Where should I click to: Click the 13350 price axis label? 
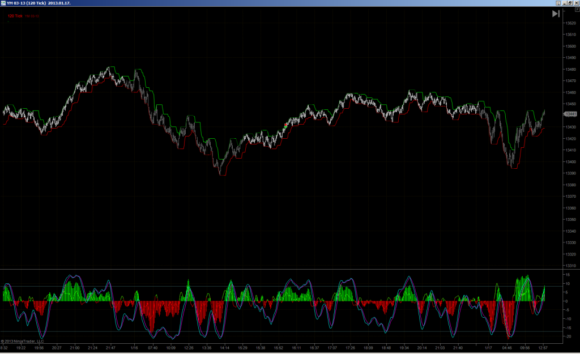[x=571, y=219]
